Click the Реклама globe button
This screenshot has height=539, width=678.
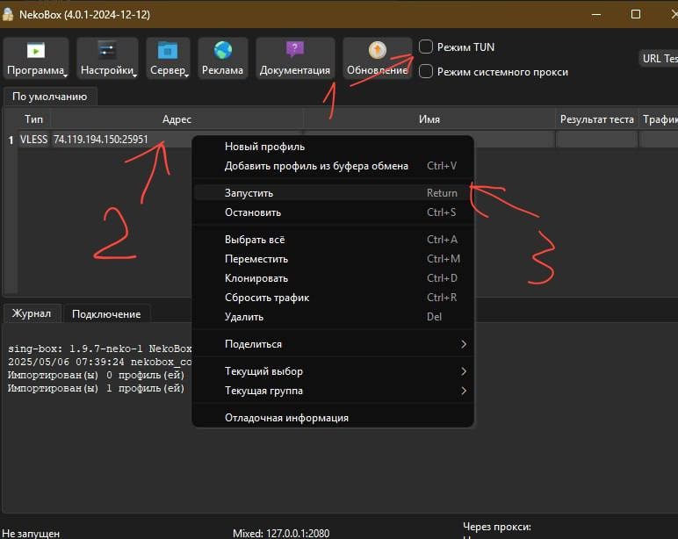click(x=223, y=58)
